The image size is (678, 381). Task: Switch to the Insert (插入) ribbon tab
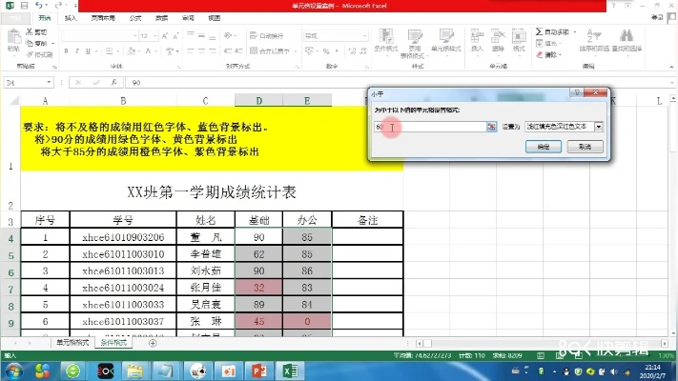click(x=72, y=17)
